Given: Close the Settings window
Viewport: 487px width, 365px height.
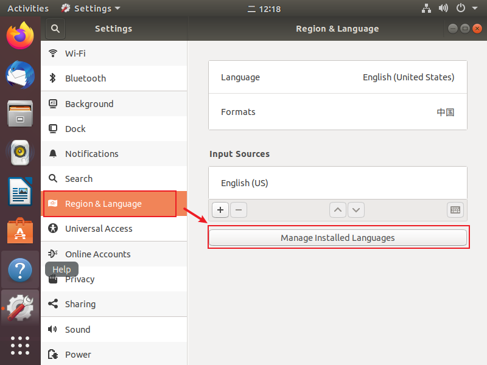Looking at the screenshot, I should point(477,29).
